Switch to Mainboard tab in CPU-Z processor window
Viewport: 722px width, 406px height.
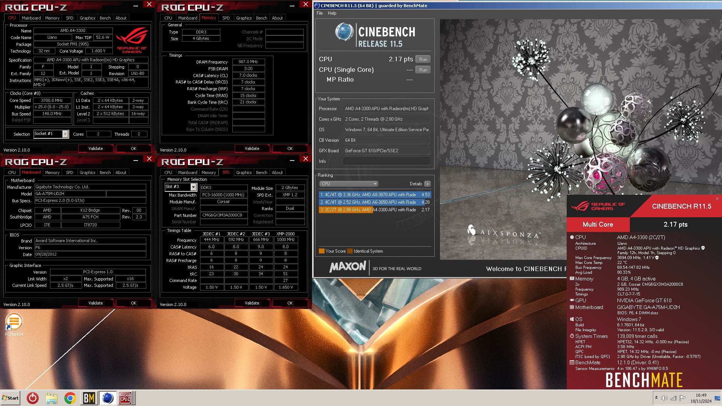tap(31, 18)
